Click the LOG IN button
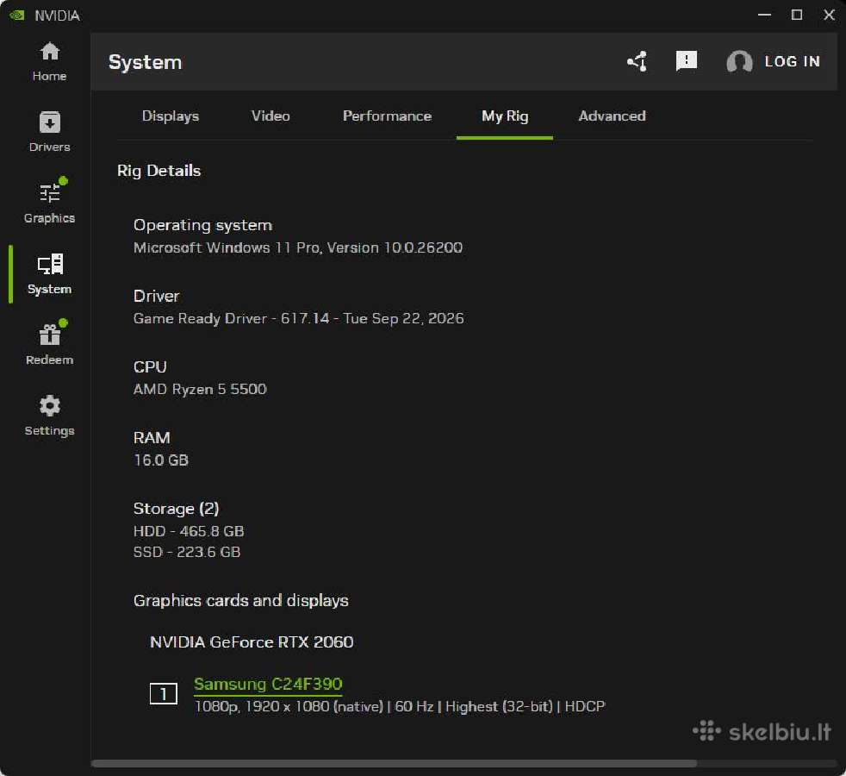This screenshot has height=776, width=846. 792,61
